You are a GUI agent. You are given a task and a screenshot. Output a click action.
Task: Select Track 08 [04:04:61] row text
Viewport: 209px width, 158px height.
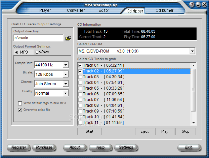tap(103, 106)
